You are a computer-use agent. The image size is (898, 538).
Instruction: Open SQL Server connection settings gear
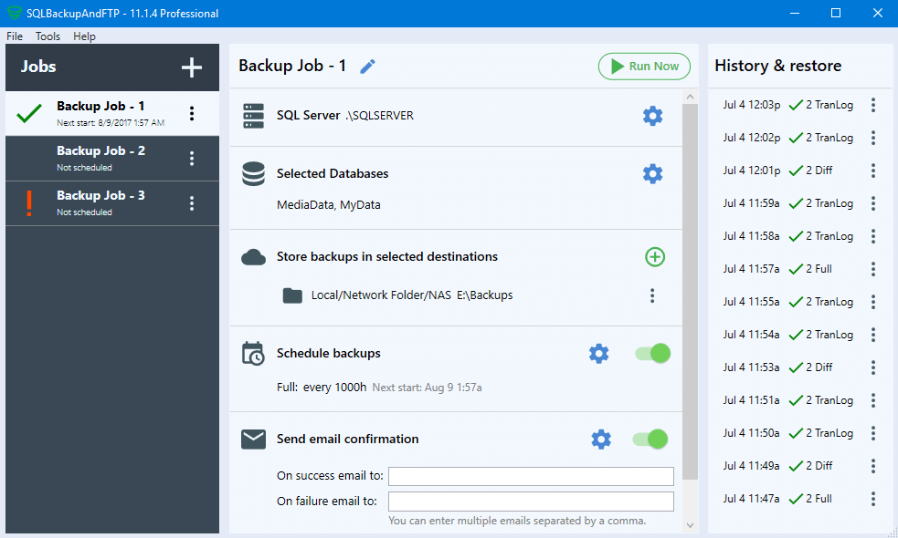click(x=653, y=116)
